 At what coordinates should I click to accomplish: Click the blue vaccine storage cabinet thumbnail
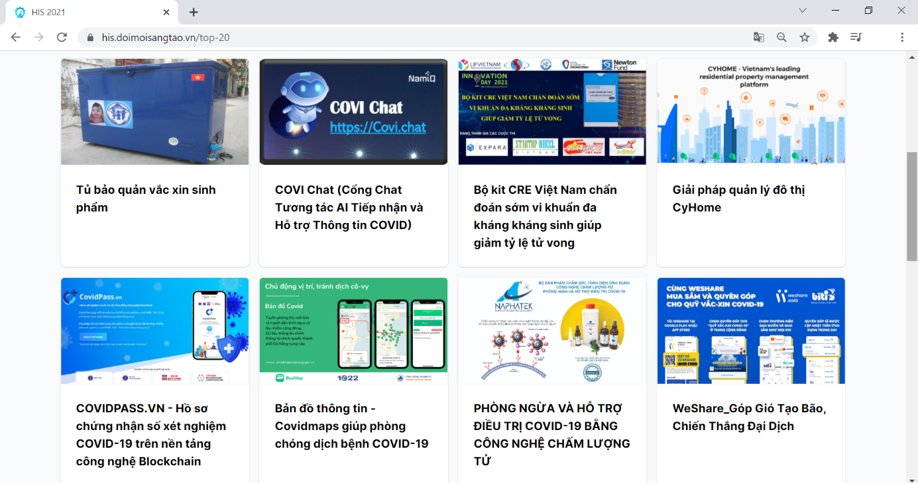click(x=154, y=112)
